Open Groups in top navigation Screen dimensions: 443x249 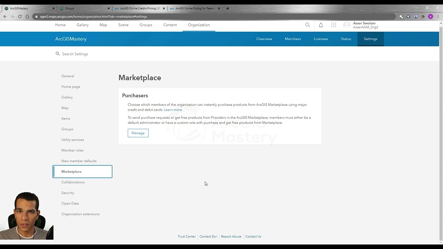click(146, 25)
